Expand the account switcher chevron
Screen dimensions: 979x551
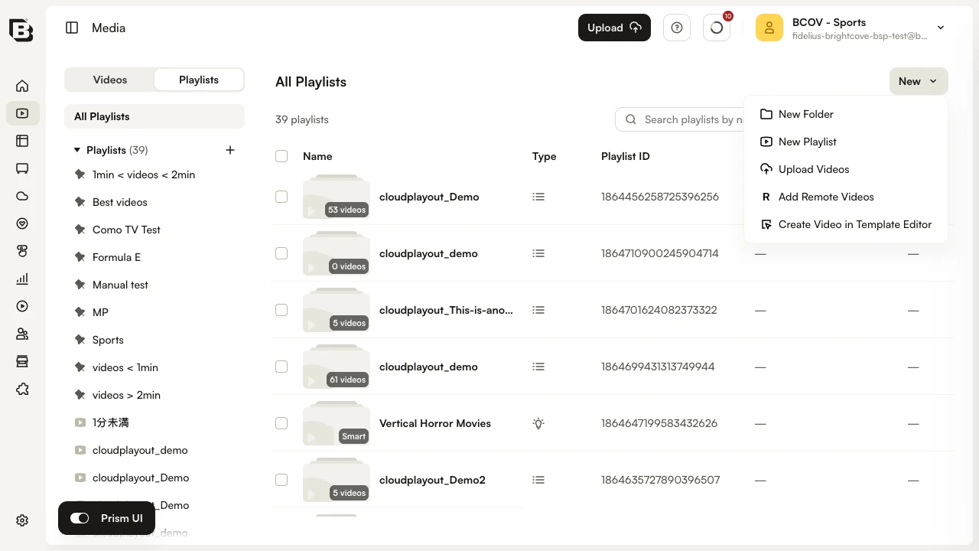click(941, 28)
